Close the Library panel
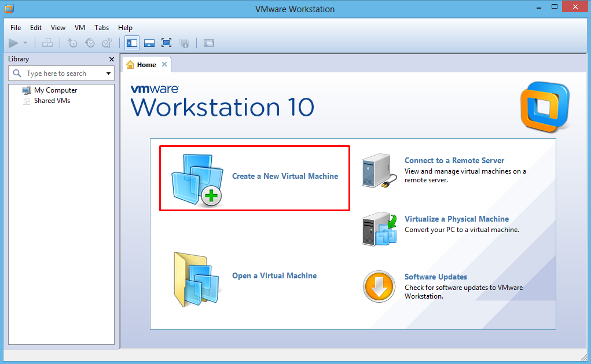 (x=112, y=59)
